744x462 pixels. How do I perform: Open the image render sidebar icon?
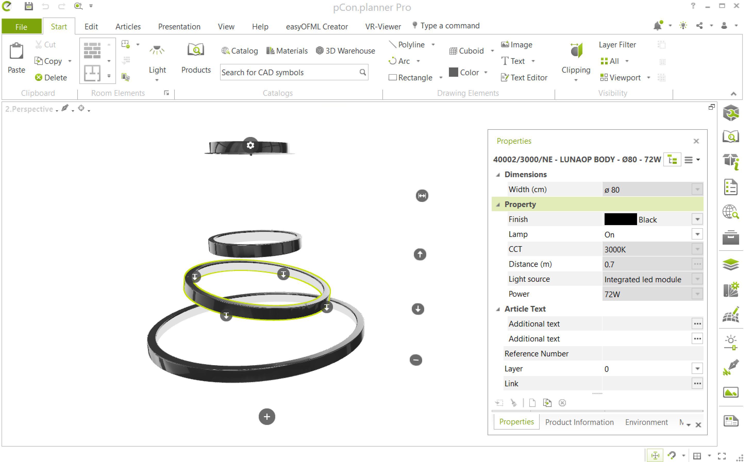pyautogui.click(x=731, y=392)
